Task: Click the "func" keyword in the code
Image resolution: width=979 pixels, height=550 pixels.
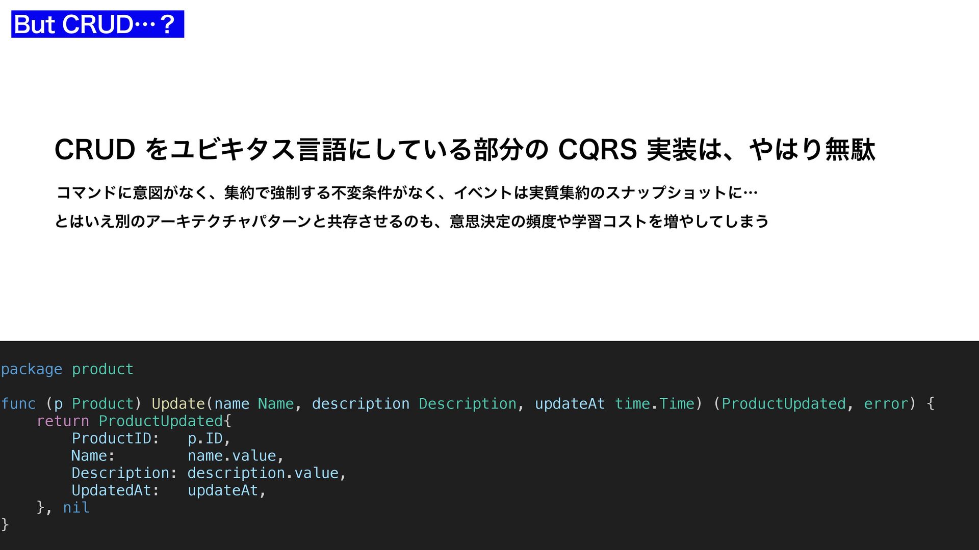Action: (18, 404)
